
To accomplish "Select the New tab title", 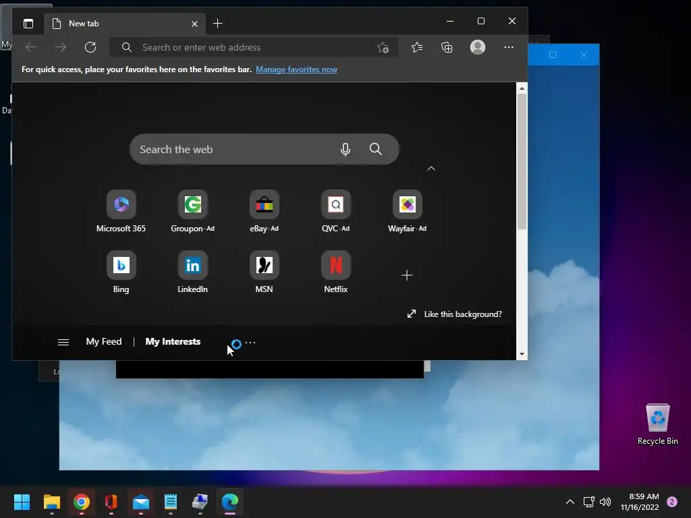I will coord(84,24).
